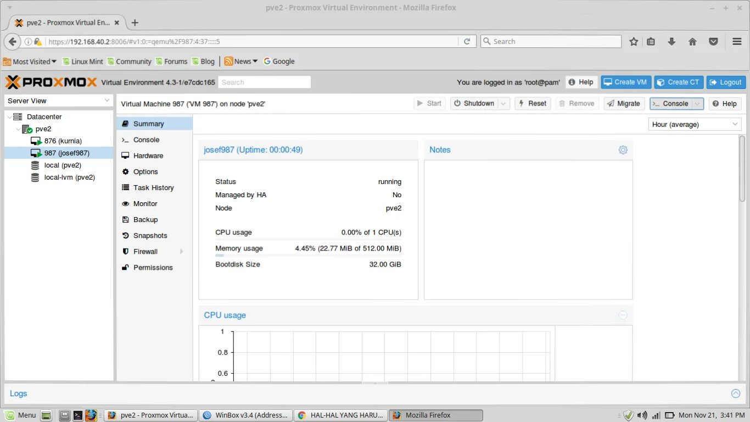This screenshot has height=422, width=750.
Task: Launch Firefox from taskbar launcher icon
Action: [91, 415]
